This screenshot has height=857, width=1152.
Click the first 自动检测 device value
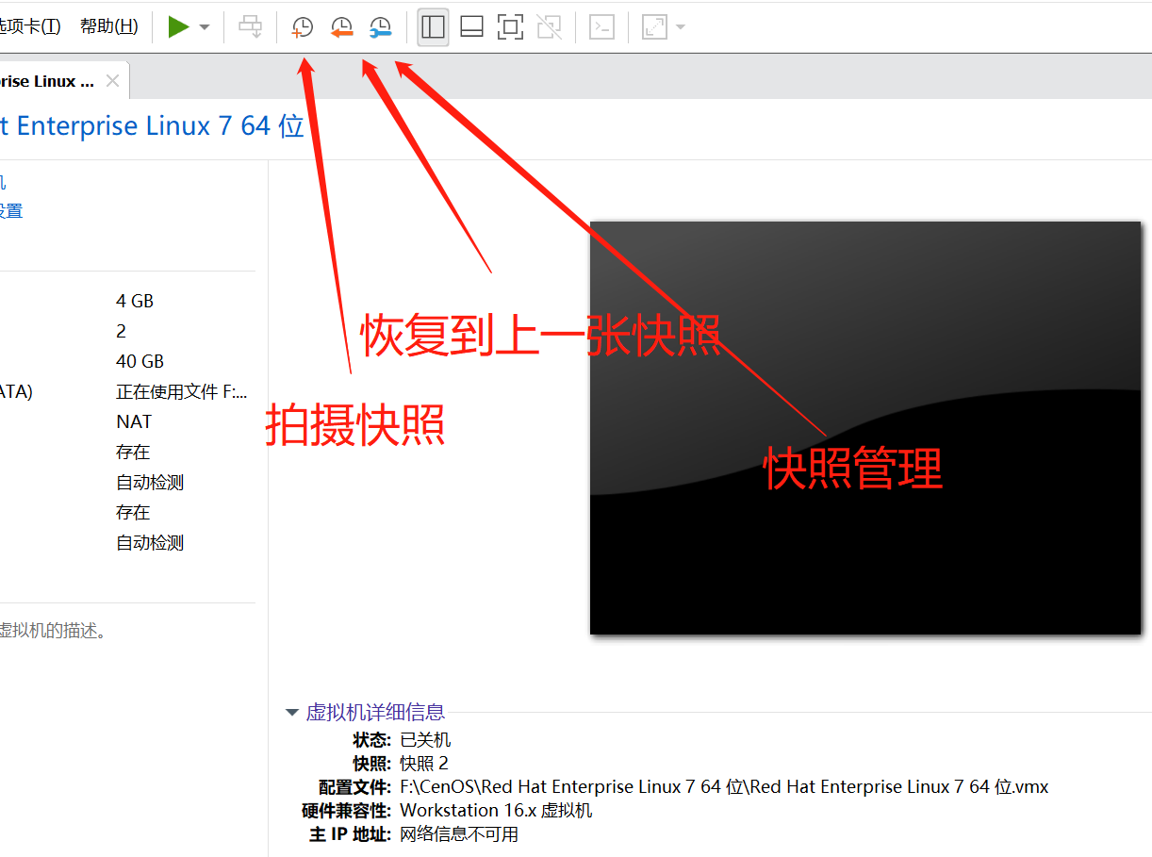click(x=150, y=482)
